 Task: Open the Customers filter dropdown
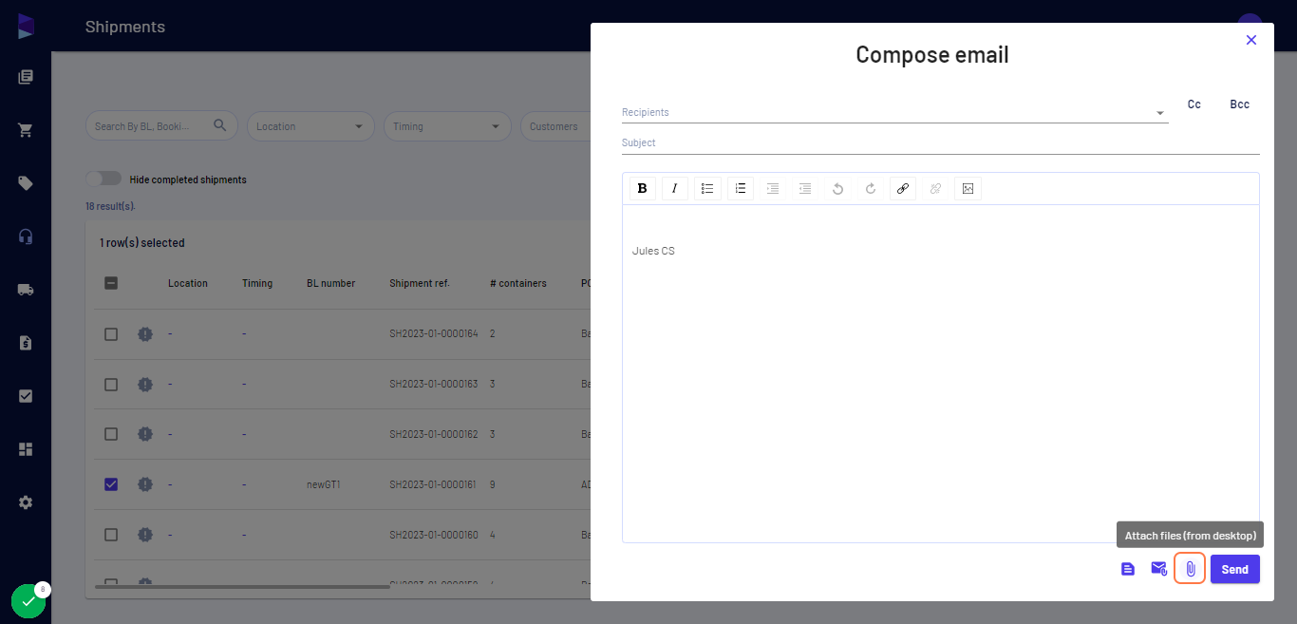[555, 126]
